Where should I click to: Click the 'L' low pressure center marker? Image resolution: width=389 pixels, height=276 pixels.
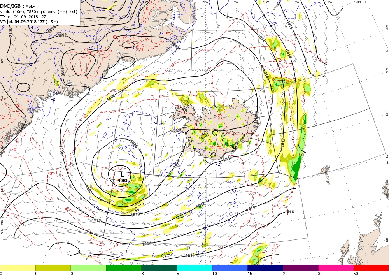coord(122,175)
